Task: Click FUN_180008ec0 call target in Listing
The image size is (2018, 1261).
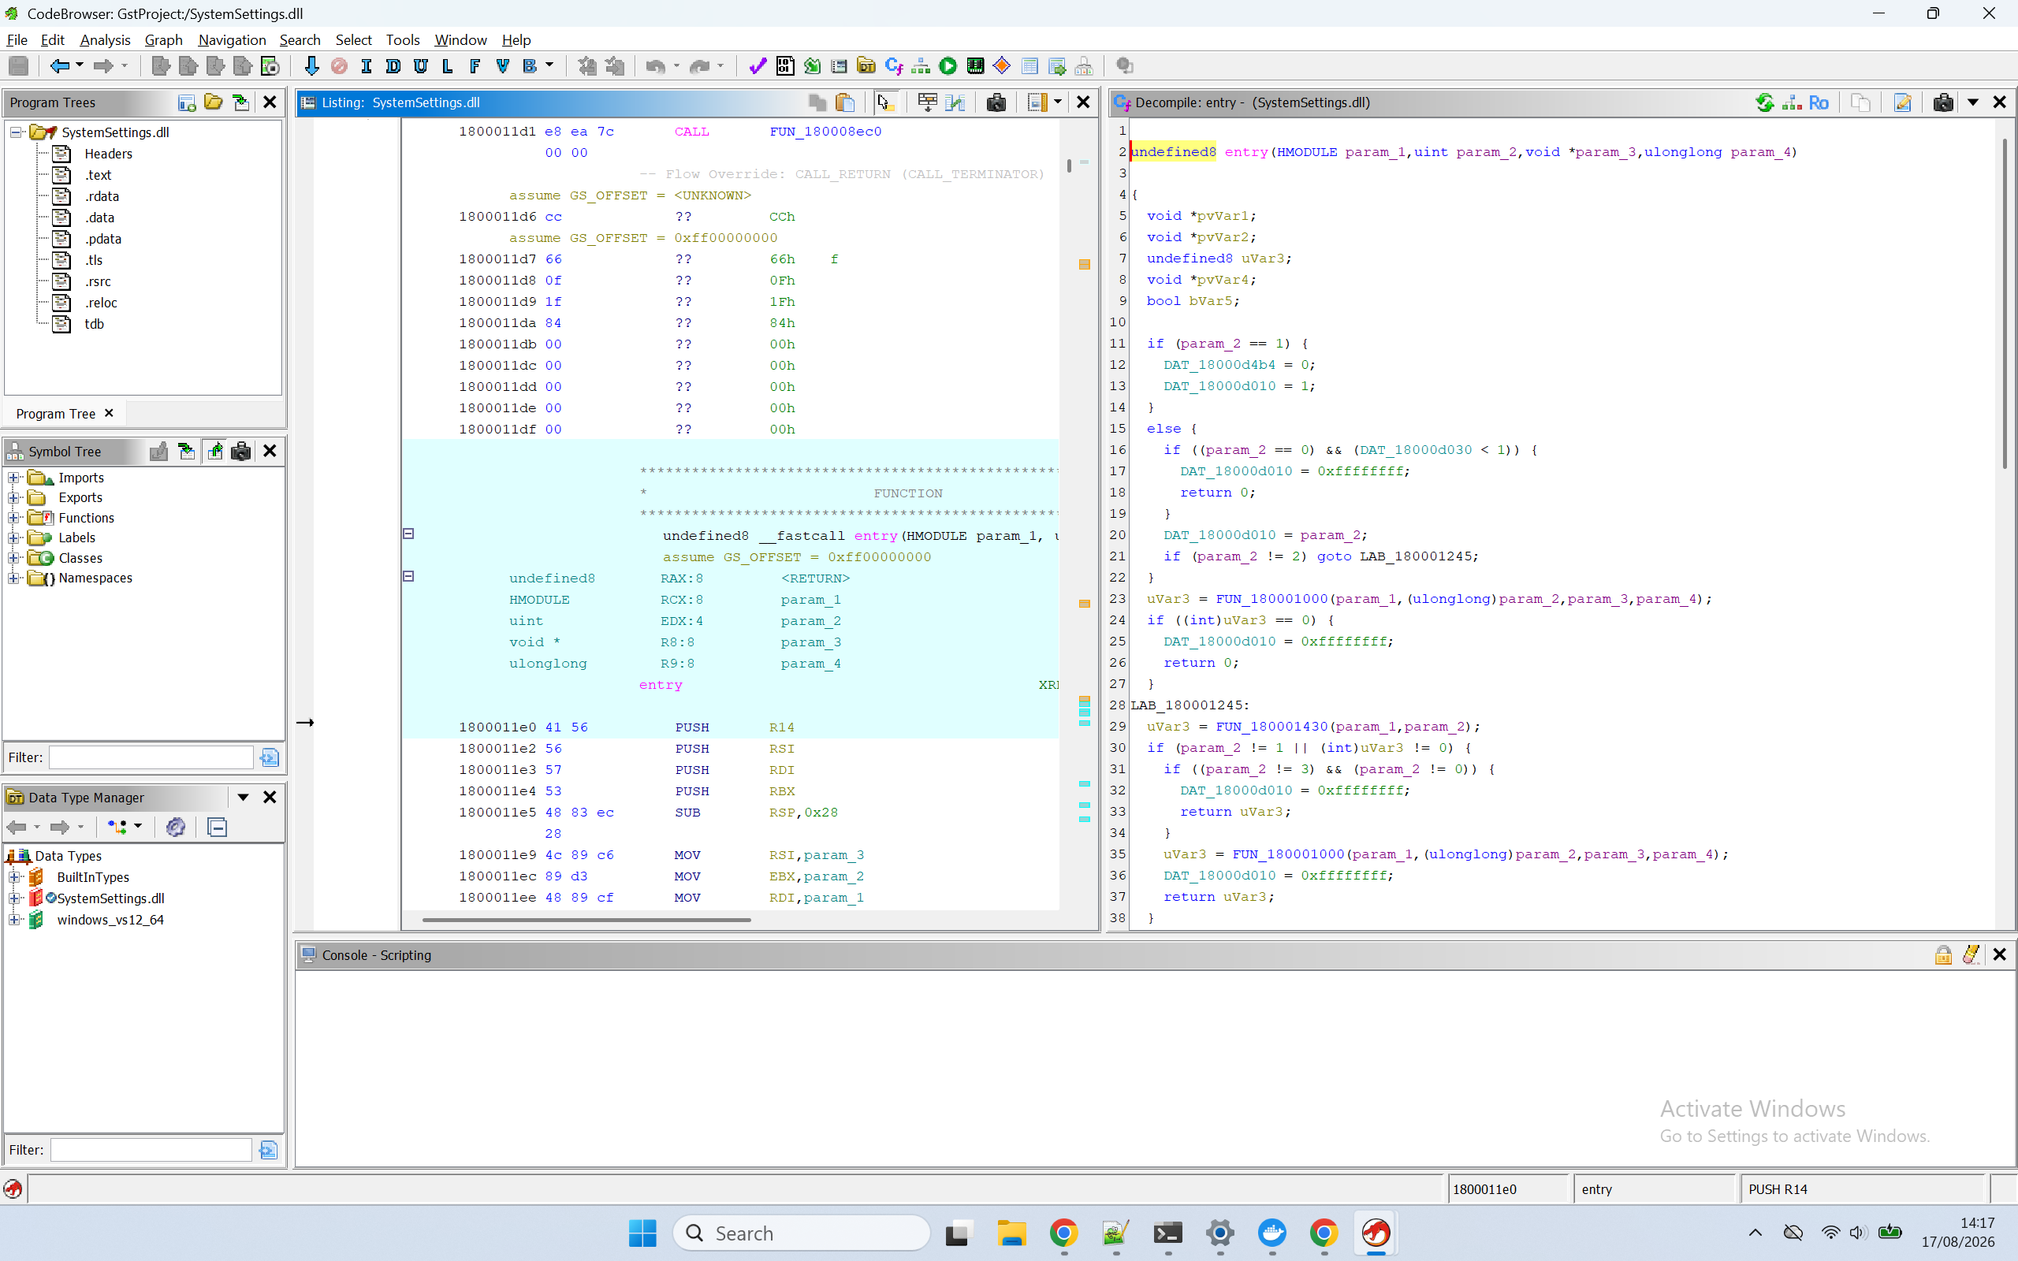Action: click(x=825, y=132)
